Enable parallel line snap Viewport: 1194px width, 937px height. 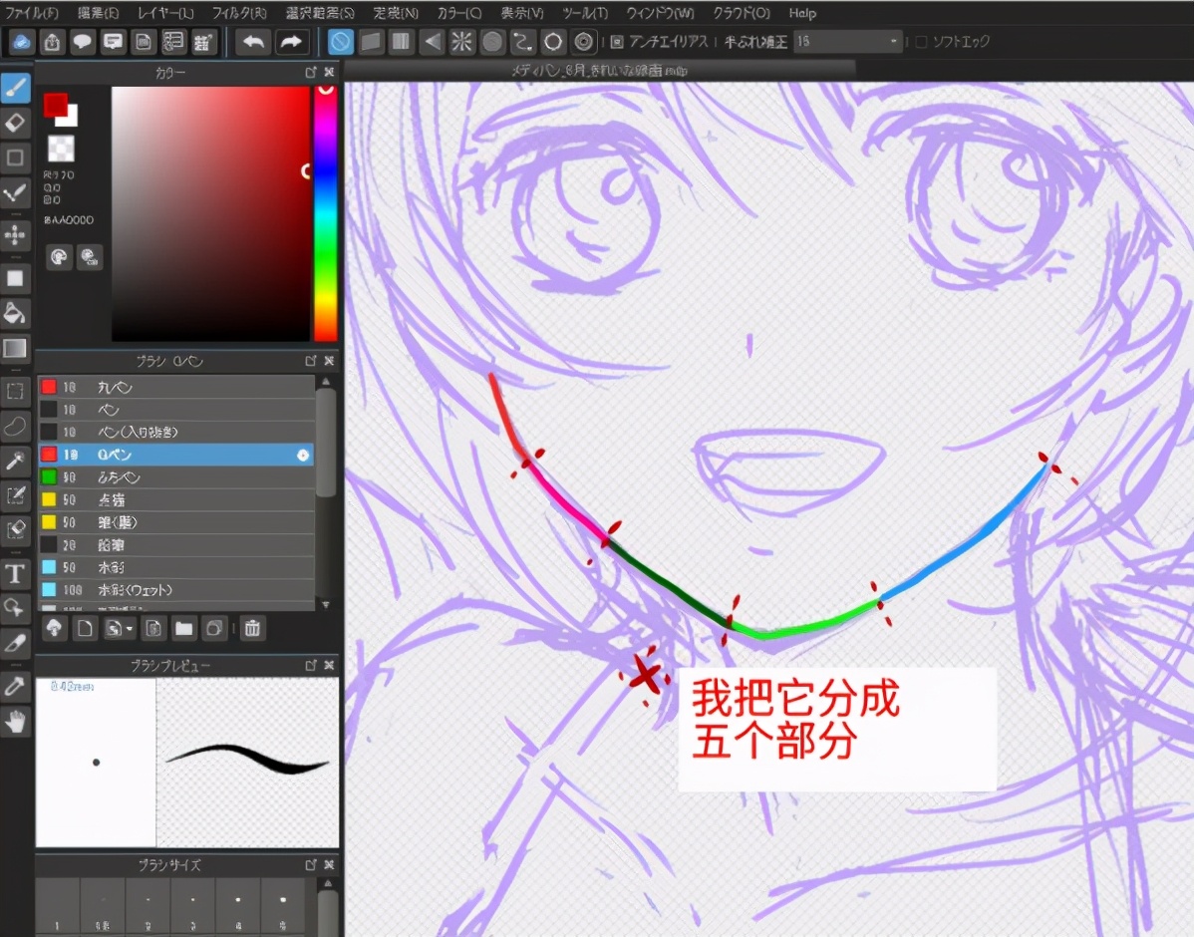(x=371, y=42)
